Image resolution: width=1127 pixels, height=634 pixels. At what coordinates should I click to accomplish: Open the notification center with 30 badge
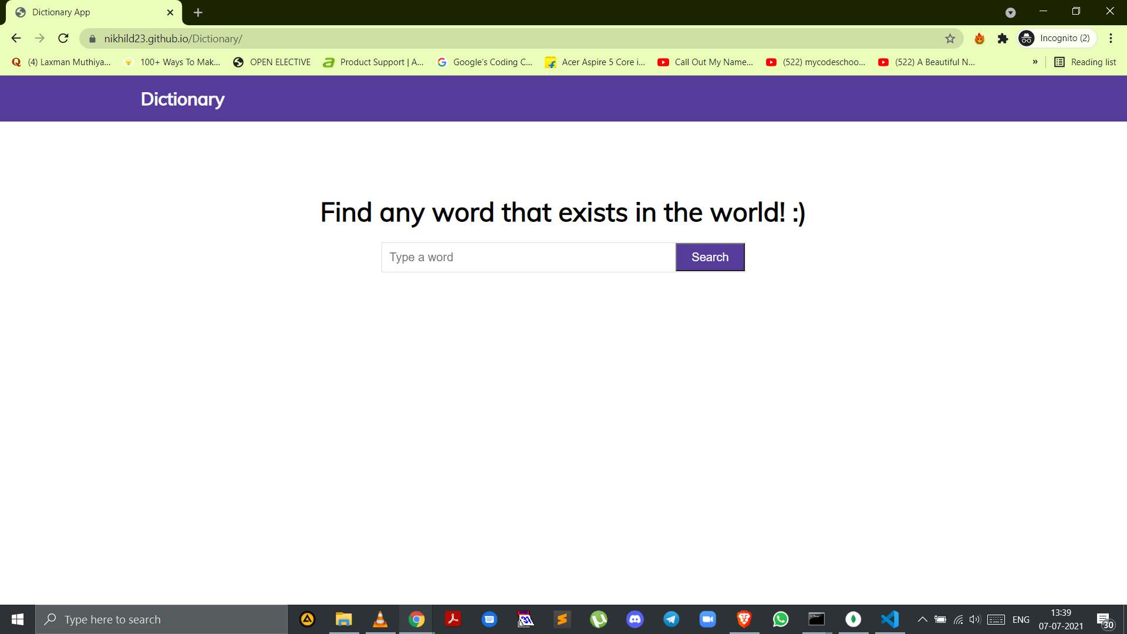pos(1105,620)
